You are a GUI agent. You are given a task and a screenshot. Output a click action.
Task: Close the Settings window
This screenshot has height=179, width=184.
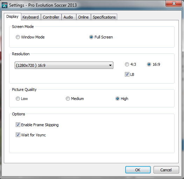pos(174,3)
